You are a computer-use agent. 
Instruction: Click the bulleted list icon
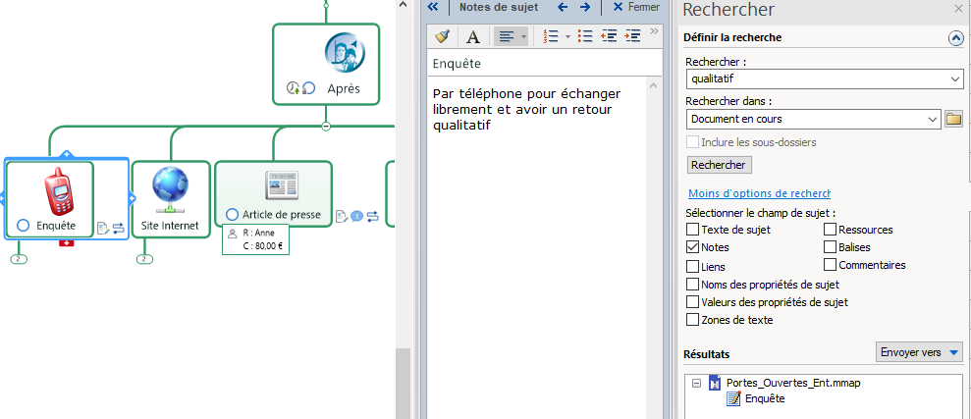[x=585, y=36]
